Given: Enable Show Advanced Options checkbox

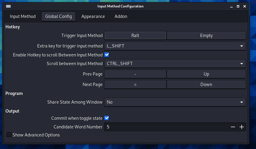Looking at the screenshot, I should point(9,135).
